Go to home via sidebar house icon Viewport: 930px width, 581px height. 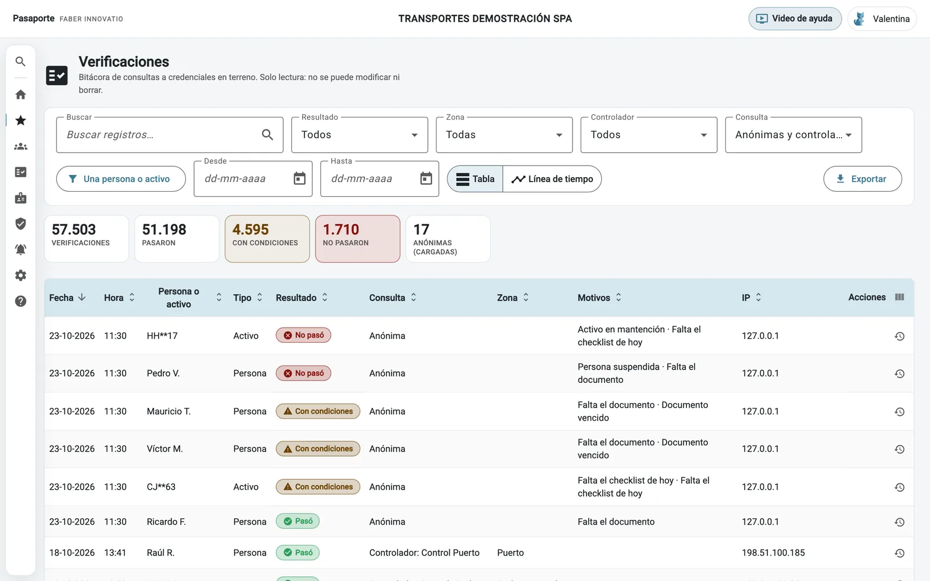coord(20,94)
